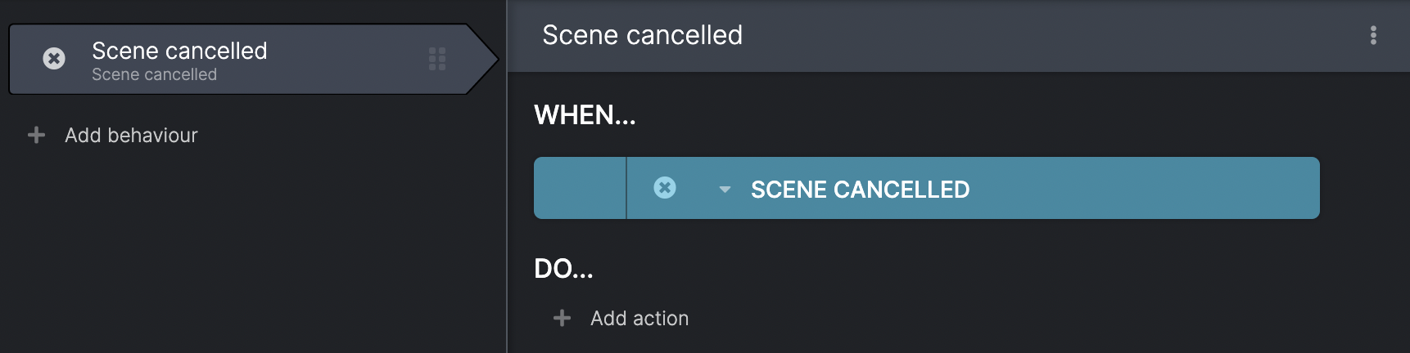Click the WHEN... section heading
1410x353 pixels.
click(x=585, y=115)
